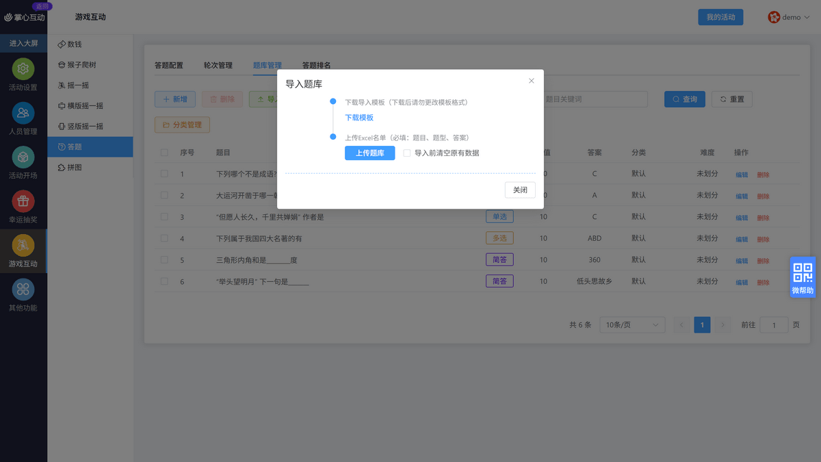Click the 上传题库 button
This screenshot has height=462, width=821.
click(x=369, y=153)
